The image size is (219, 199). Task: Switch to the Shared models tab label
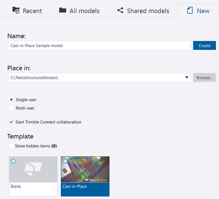[x=148, y=11]
